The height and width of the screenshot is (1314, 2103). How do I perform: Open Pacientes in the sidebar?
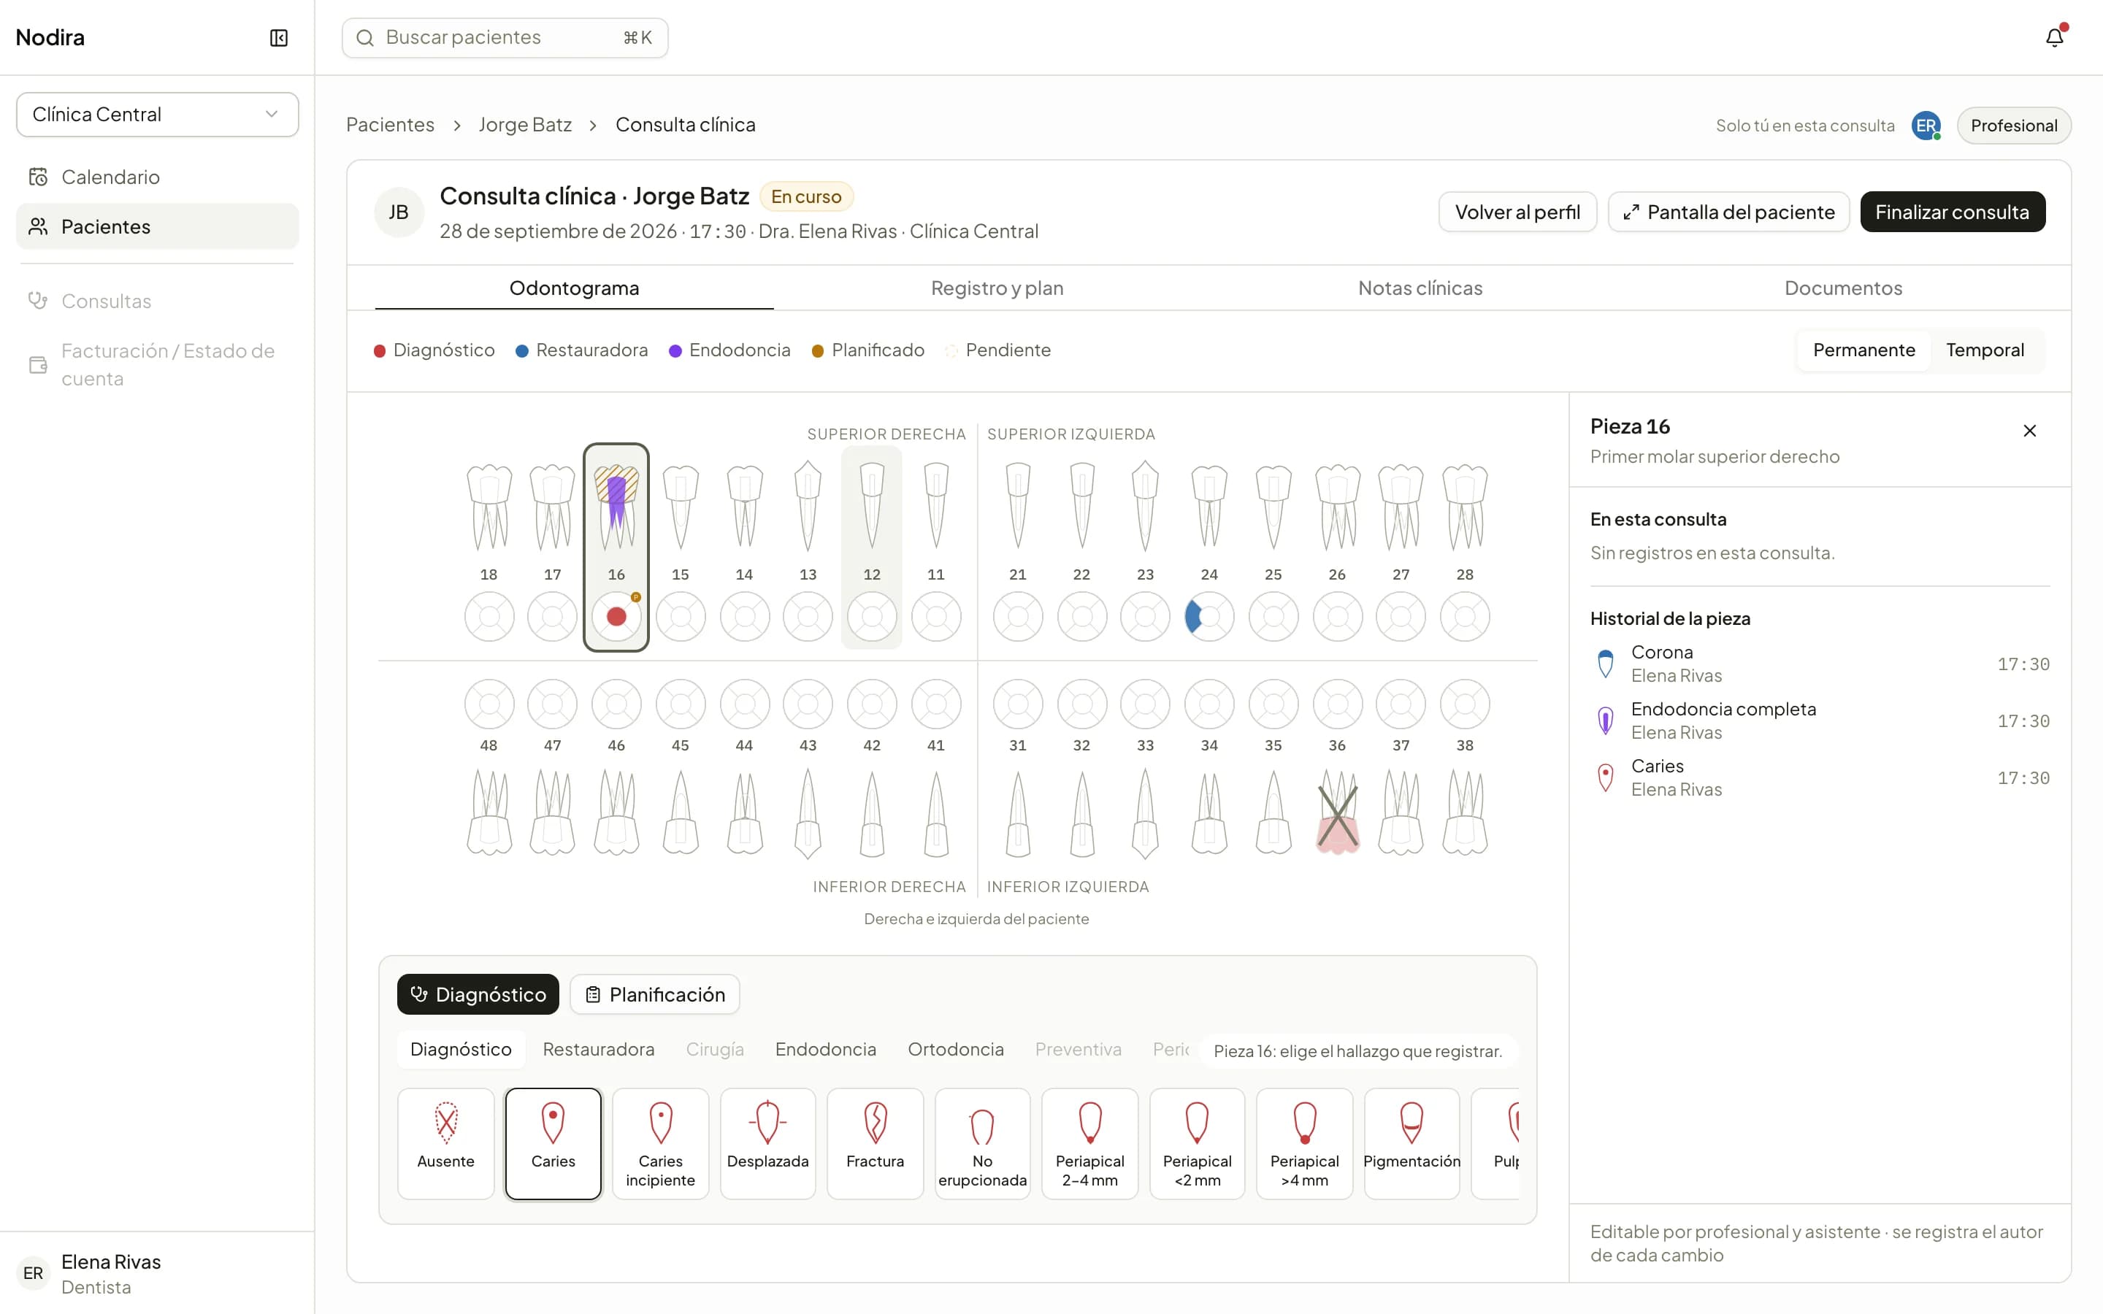[x=157, y=227]
